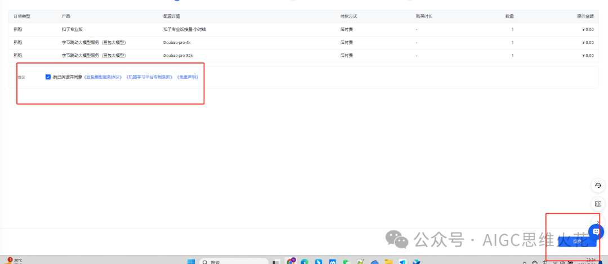Click the 数量 column header
Screen dimensions: 608x264
click(x=509, y=16)
